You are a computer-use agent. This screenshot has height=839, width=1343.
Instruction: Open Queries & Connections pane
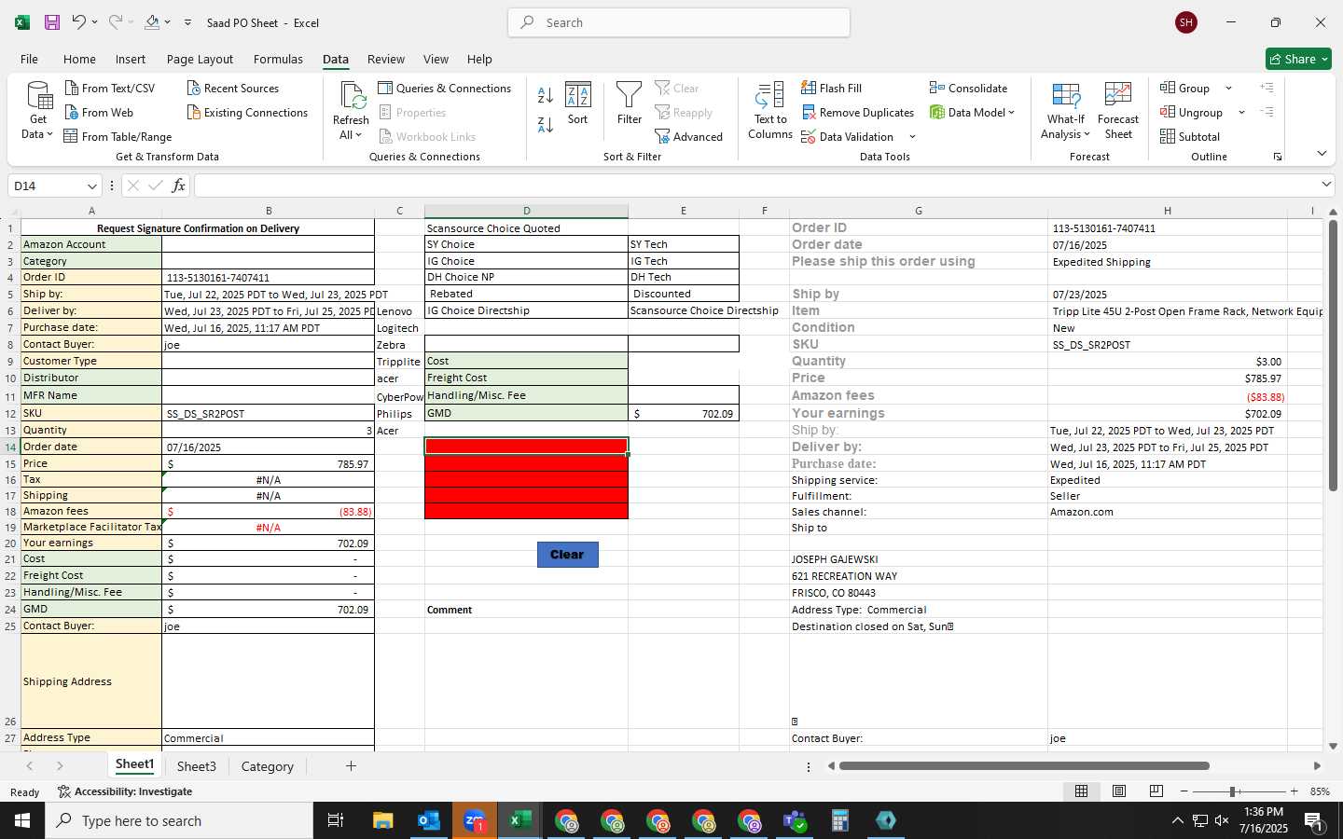coord(445,88)
